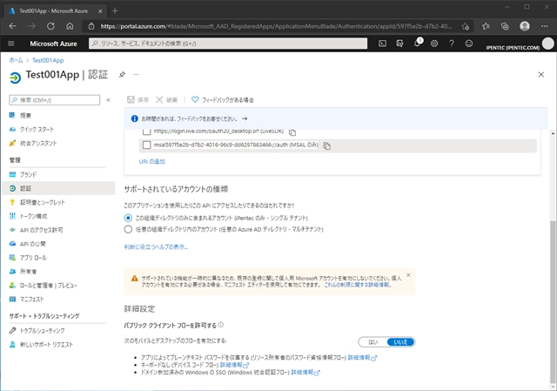The image size is (557, 391).
Task: Set public client flow to はい
Action: click(x=372, y=342)
